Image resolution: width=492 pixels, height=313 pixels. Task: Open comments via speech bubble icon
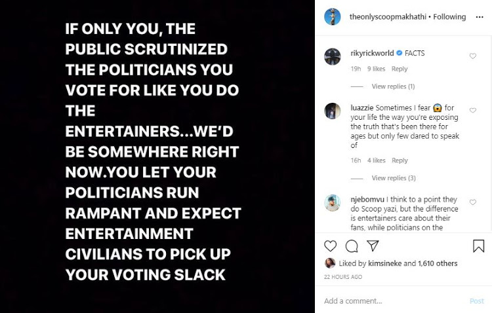pyautogui.click(x=352, y=246)
